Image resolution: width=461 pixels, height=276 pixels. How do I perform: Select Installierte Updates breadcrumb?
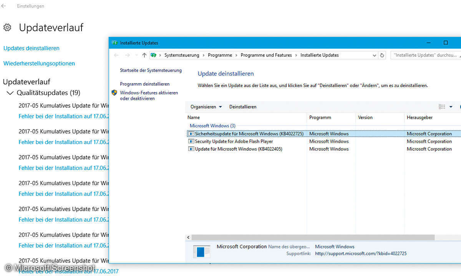(x=320, y=55)
